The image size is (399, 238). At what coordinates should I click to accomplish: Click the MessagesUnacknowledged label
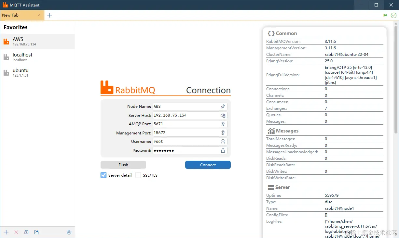click(x=292, y=152)
